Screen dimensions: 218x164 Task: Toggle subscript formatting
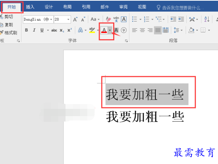coord(62,30)
